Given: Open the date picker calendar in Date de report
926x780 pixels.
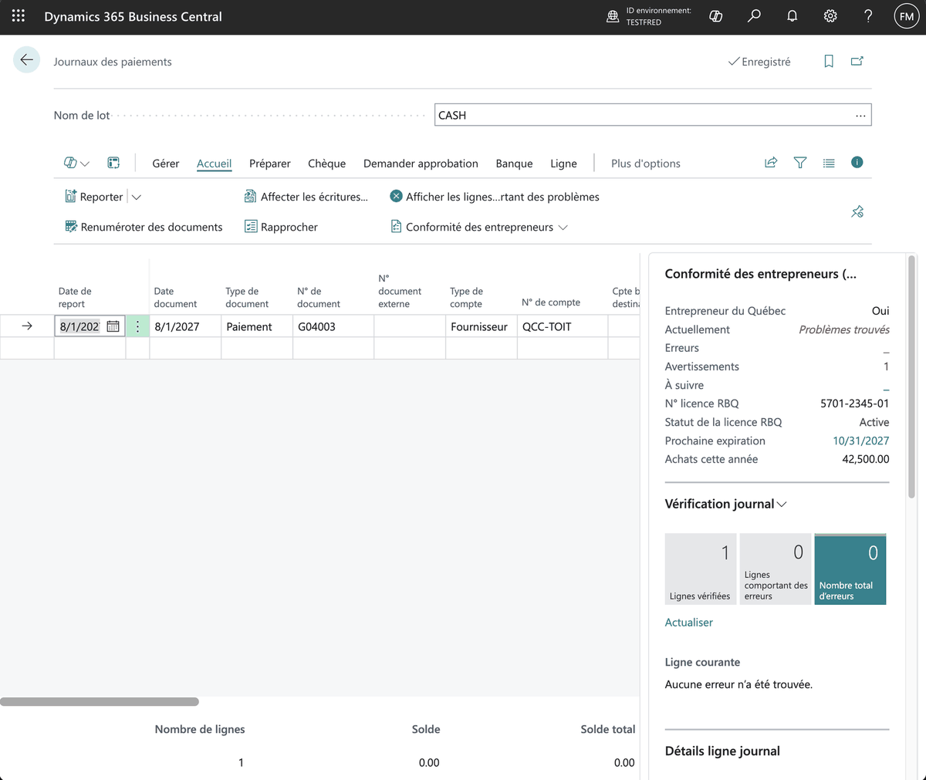Looking at the screenshot, I should point(113,326).
